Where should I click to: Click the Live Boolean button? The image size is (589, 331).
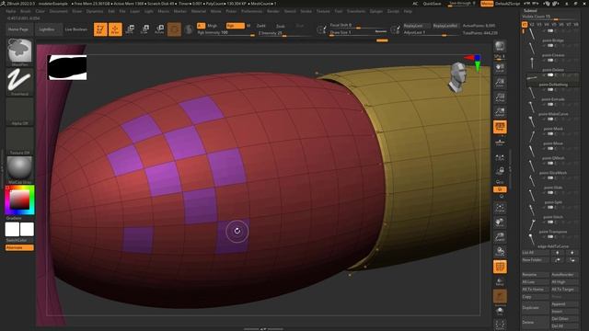[x=76, y=29]
